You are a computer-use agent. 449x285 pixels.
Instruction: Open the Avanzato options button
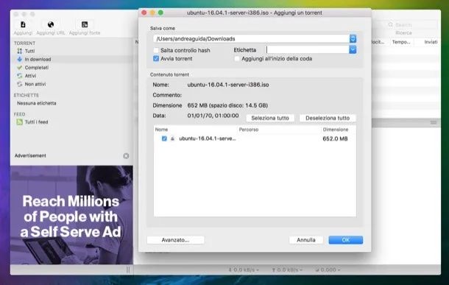(x=175, y=240)
